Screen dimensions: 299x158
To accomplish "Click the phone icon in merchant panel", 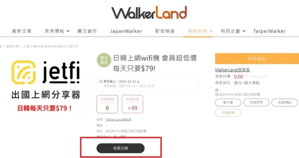I will [217, 90].
